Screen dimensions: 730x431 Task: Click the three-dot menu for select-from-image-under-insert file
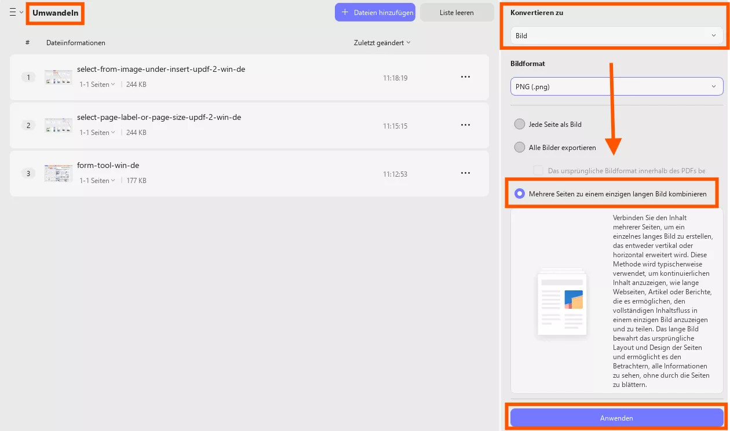coord(465,76)
